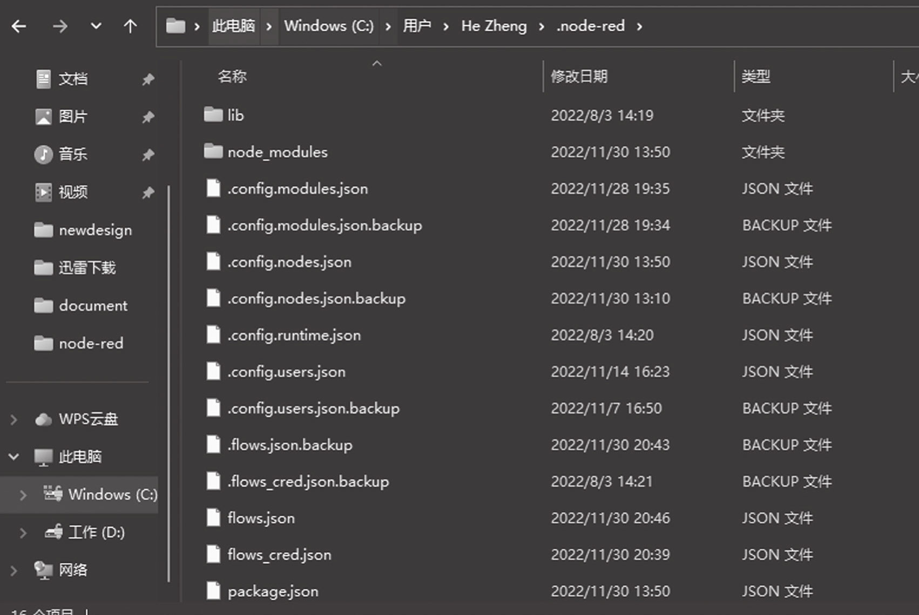Navigate to 此电脑 in the address bar

click(x=233, y=26)
